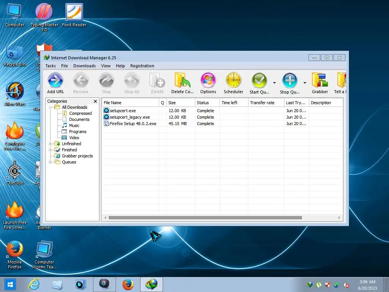Select the Compressed category

coord(81,113)
